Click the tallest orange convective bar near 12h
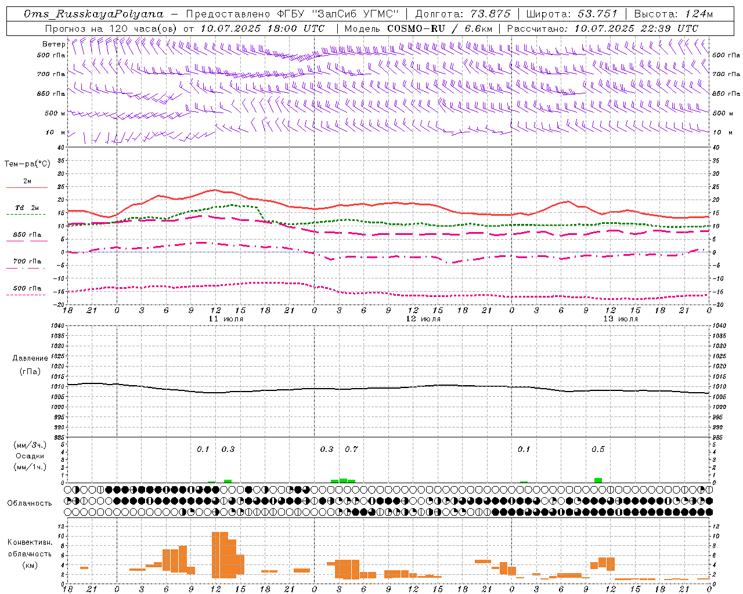Image resolution: width=743 pixels, height=594 pixels. pyautogui.click(x=220, y=555)
